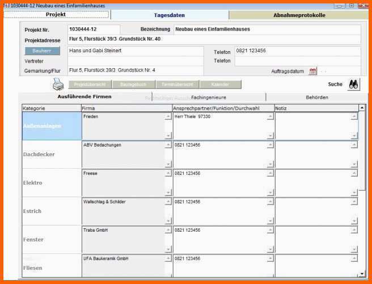Switch to the Tagesdaten tab
This screenshot has height=284, width=372.
(170, 15)
